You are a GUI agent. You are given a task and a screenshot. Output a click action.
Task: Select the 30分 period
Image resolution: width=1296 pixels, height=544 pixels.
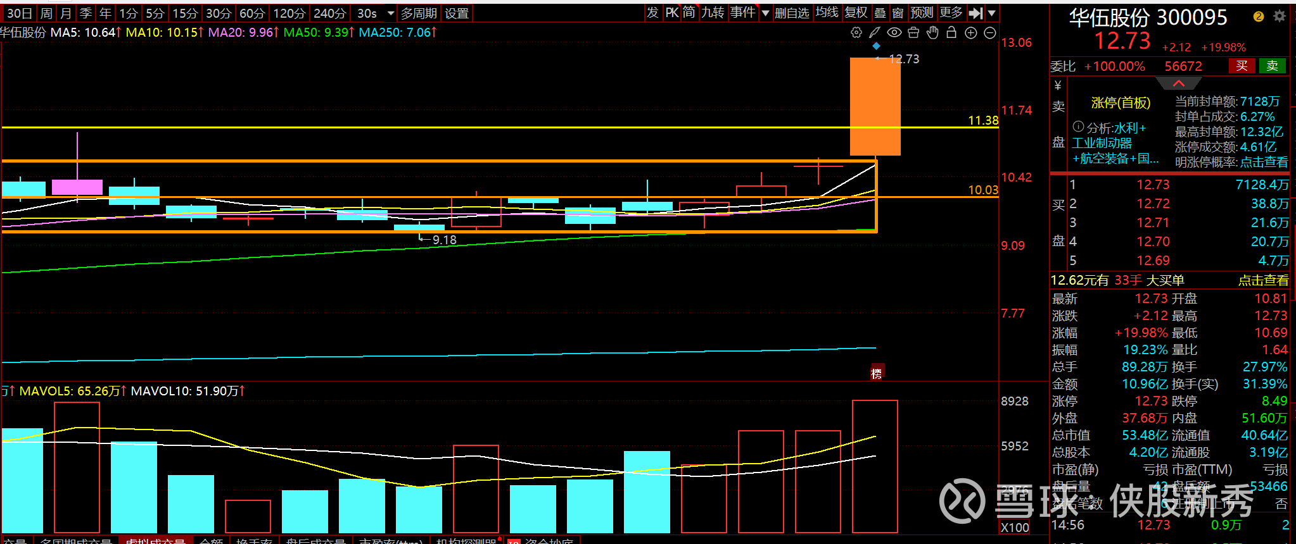[x=219, y=13]
